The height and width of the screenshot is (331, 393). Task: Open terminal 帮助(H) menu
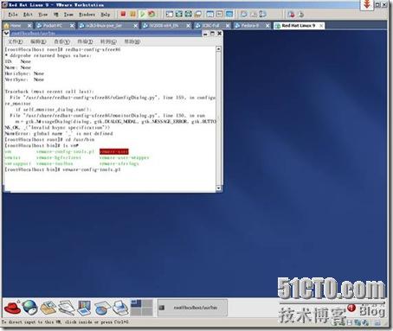point(132,41)
